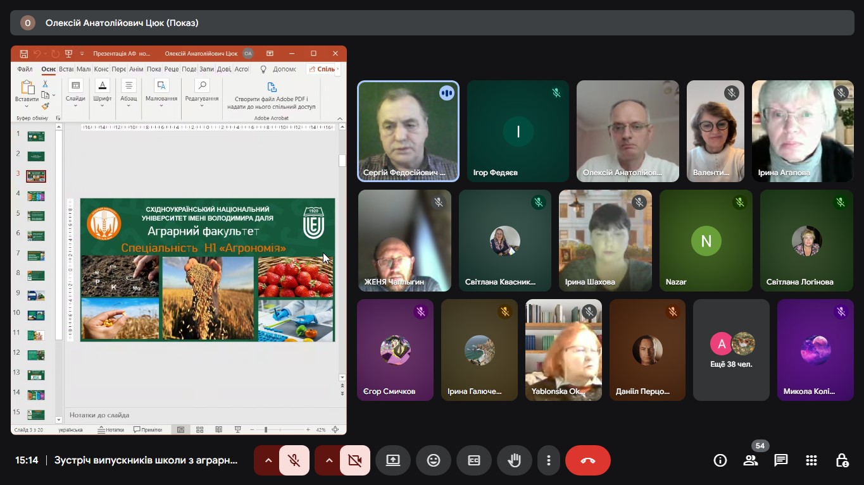Click the 'Ещё 38 чел.' participants tile
Image resolution: width=864 pixels, height=485 pixels.
point(731,350)
